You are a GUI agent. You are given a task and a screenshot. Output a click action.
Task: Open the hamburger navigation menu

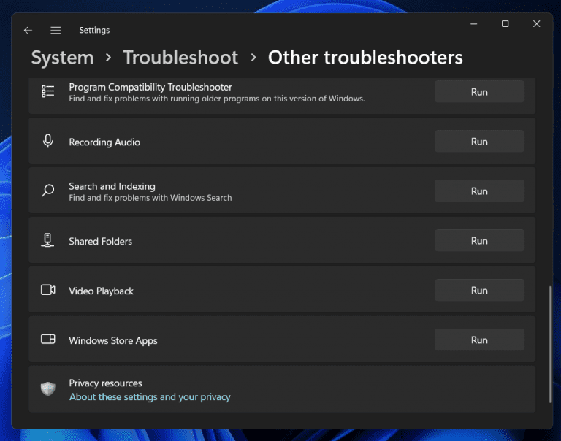[x=56, y=31]
